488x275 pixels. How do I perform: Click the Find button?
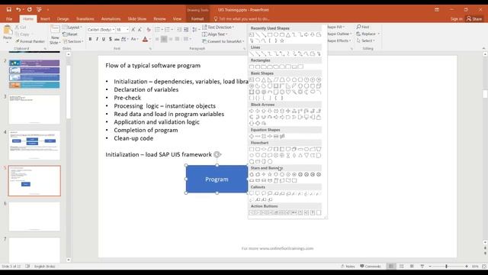[x=363, y=27]
